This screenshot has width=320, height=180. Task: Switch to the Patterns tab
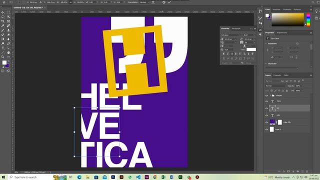point(297,9)
